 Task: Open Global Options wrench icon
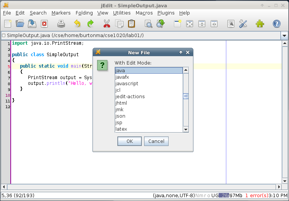243,24
